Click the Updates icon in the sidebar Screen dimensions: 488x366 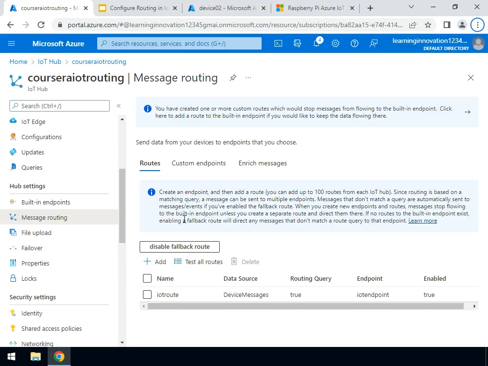[x=13, y=152]
